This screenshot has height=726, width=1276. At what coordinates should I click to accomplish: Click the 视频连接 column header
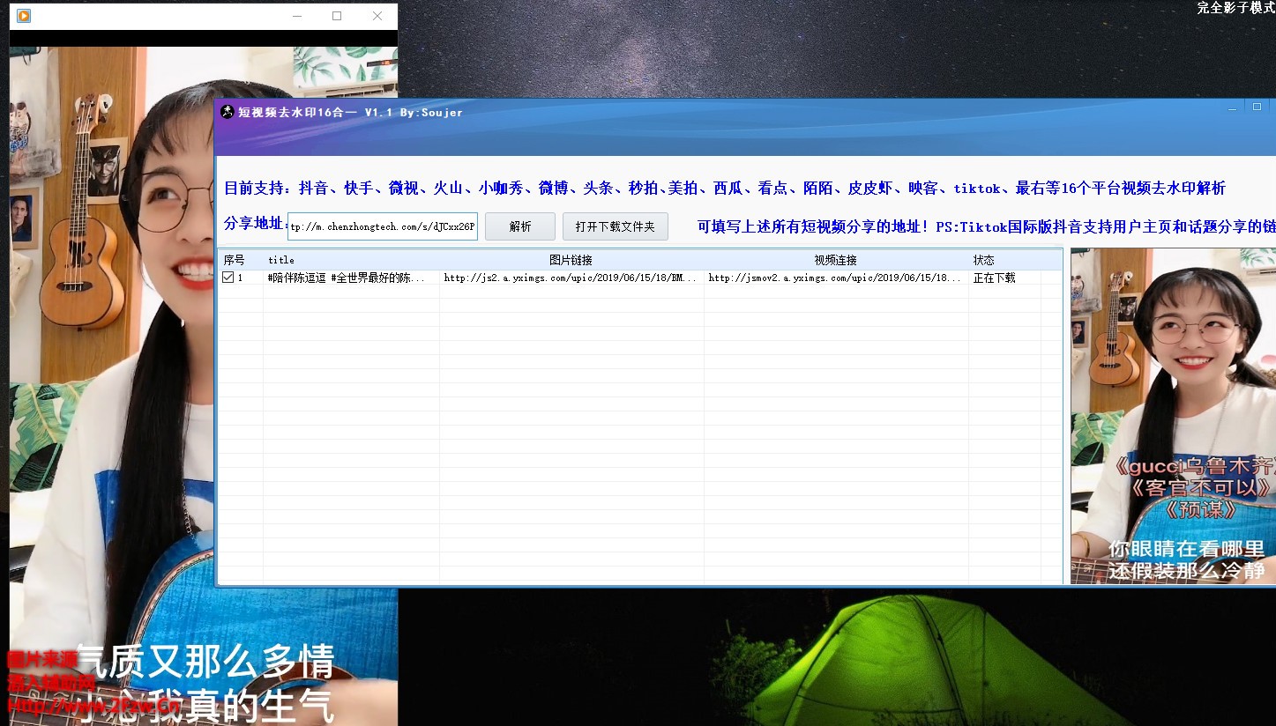[x=836, y=260]
